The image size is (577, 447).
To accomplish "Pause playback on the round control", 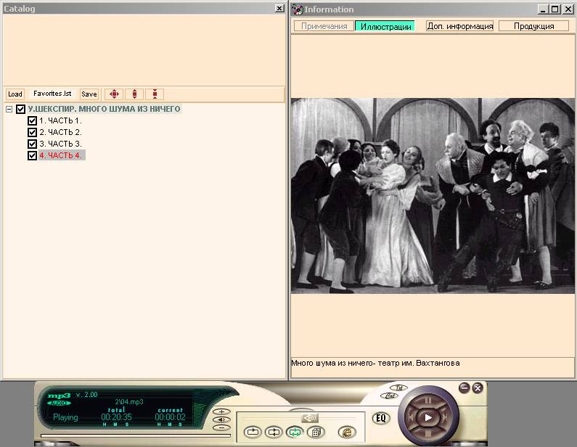I will 428,401.
